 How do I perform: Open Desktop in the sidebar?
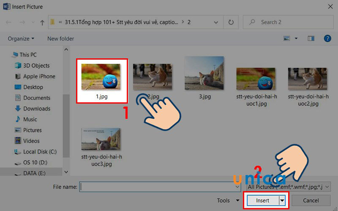coord(29,87)
